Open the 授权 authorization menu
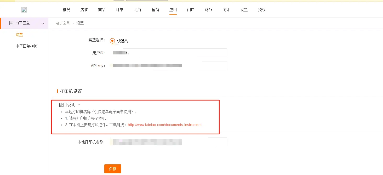This screenshot has width=383, height=175. coord(262,10)
